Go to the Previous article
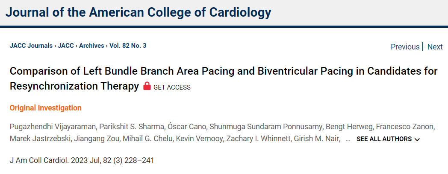Viewport: 448px width, 174px height. pos(405,47)
